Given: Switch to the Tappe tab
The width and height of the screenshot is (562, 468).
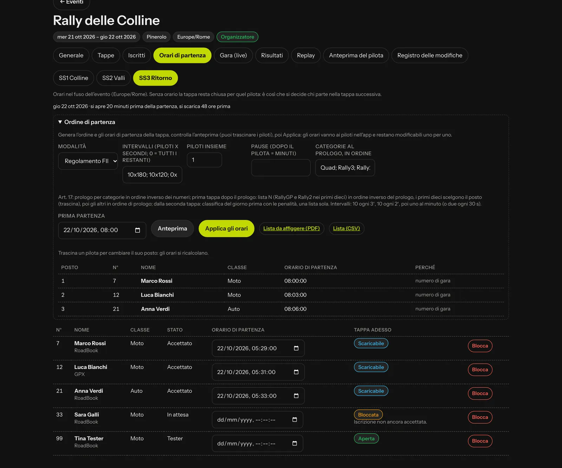Looking at the screenshot, I should coord(106,55).
